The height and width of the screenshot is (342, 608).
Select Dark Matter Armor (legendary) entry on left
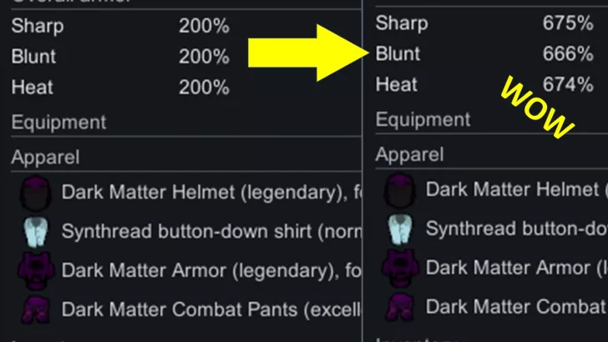pyautogui.click(x=211, y=270)
